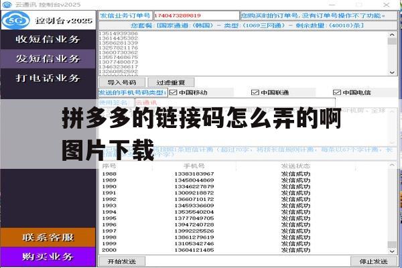Close the 云通讯 window
Image resolution: width=402 pixels, height=268 pixels.
[x=387, y=5]
